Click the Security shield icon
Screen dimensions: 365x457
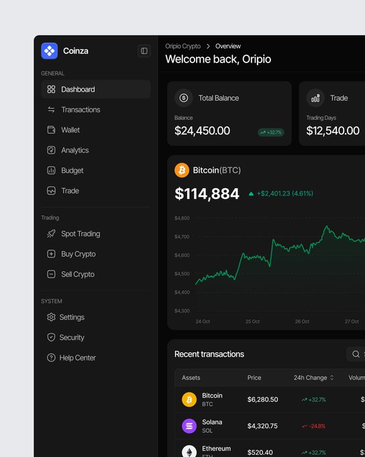(x=51, y=337)
